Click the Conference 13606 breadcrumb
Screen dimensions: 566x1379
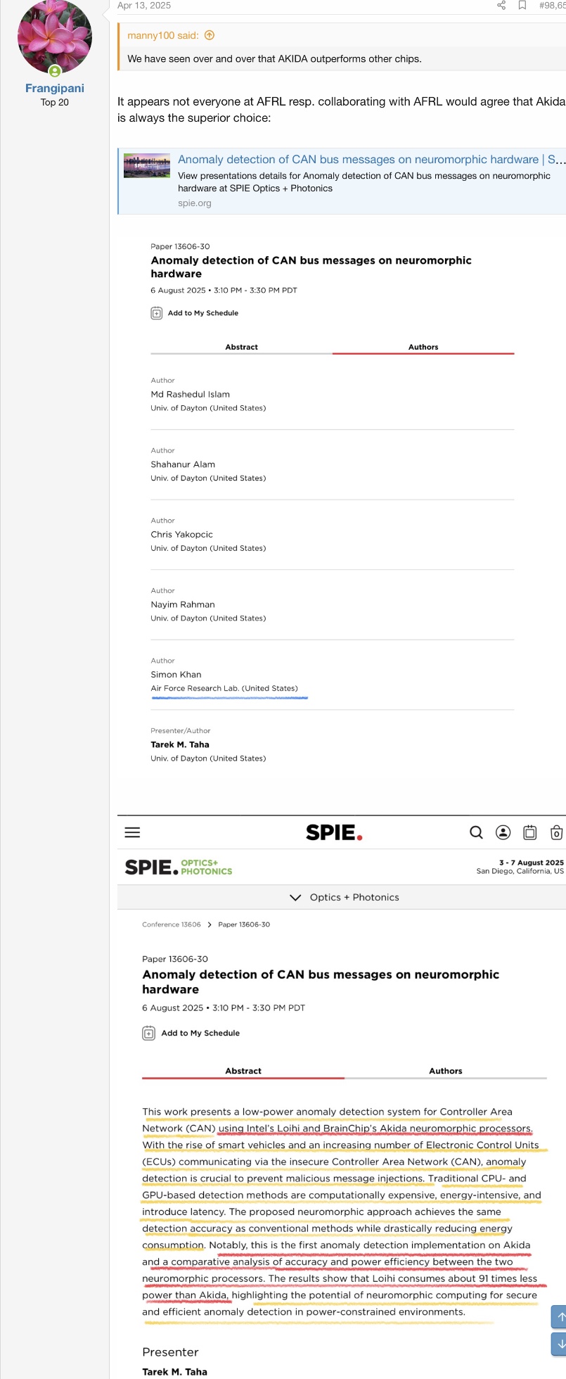[171, 924]
